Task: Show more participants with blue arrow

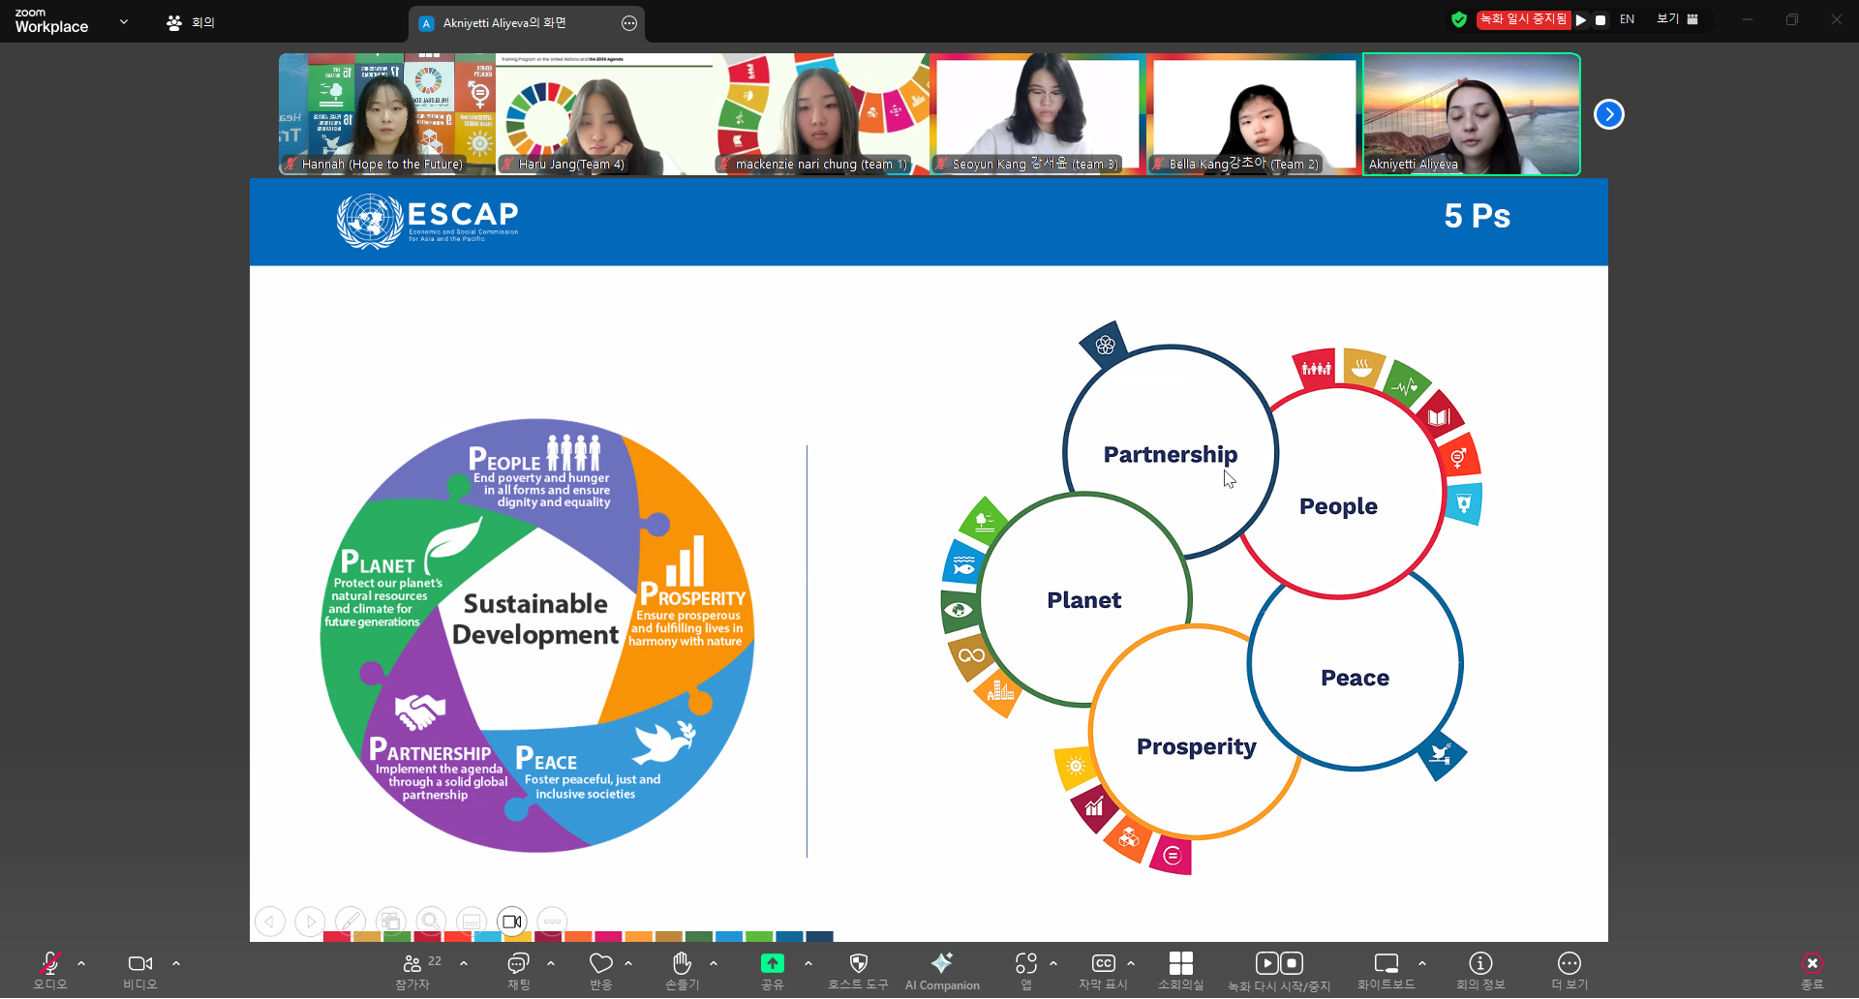Action: (x=1609, y=114)
